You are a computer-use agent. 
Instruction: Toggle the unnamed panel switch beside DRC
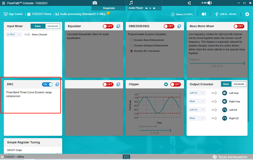(108, 84)
